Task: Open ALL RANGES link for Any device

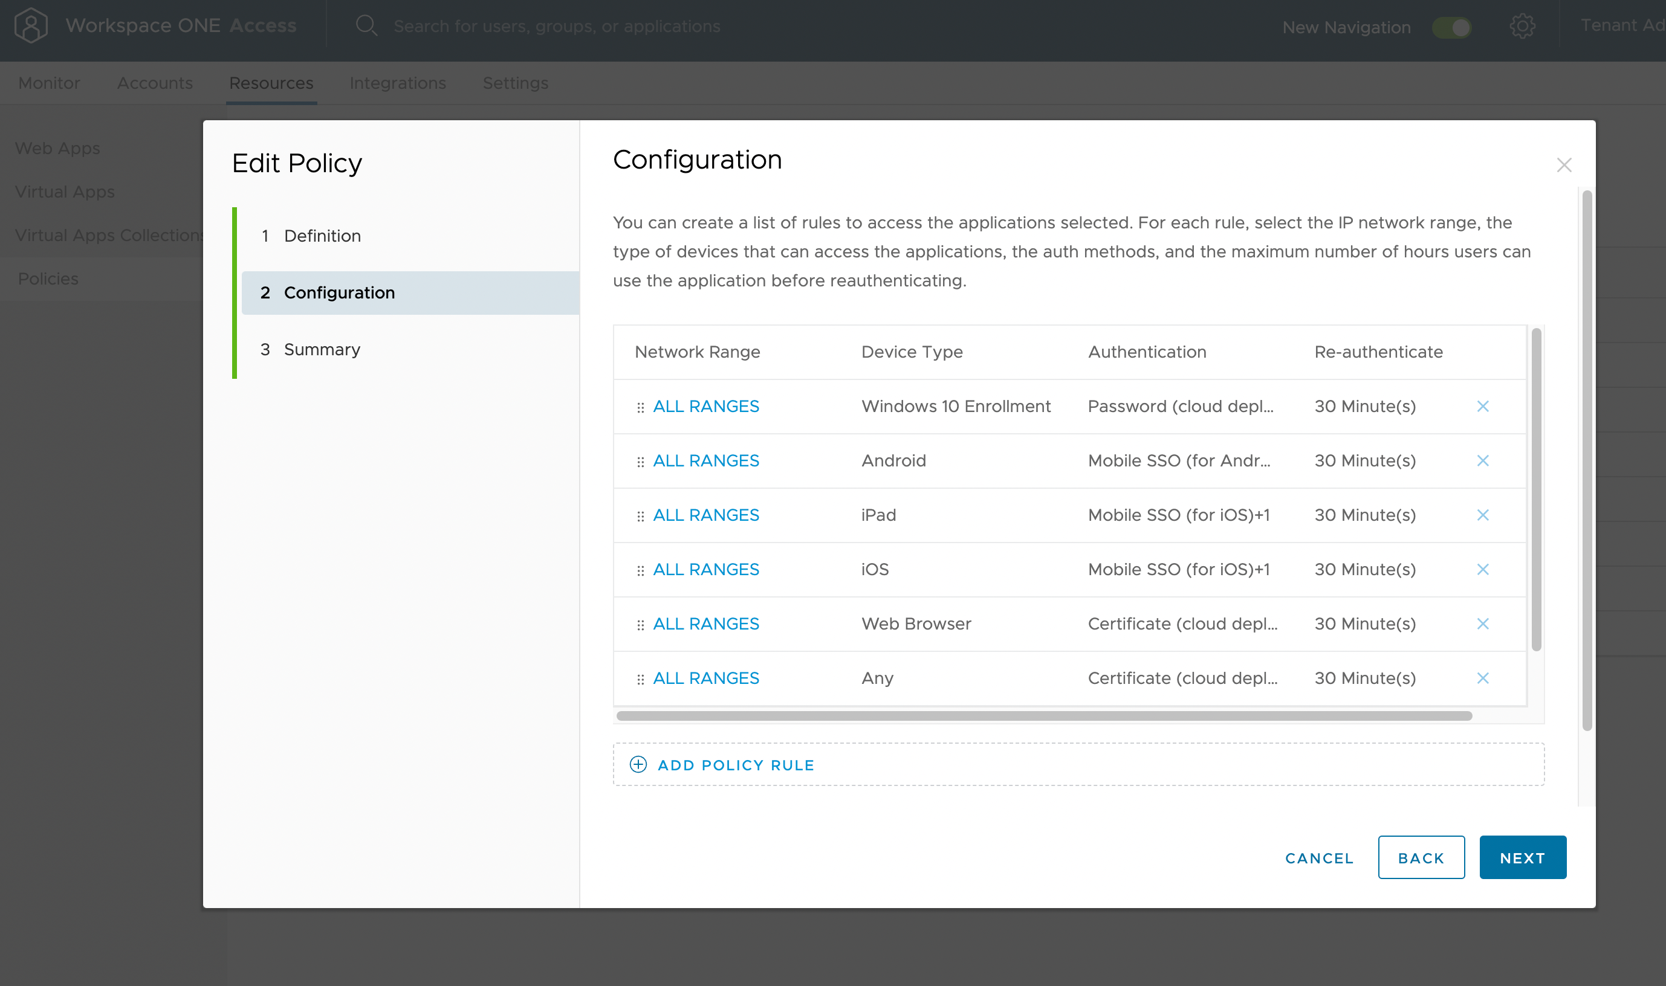Action: [x=705, y=678]
